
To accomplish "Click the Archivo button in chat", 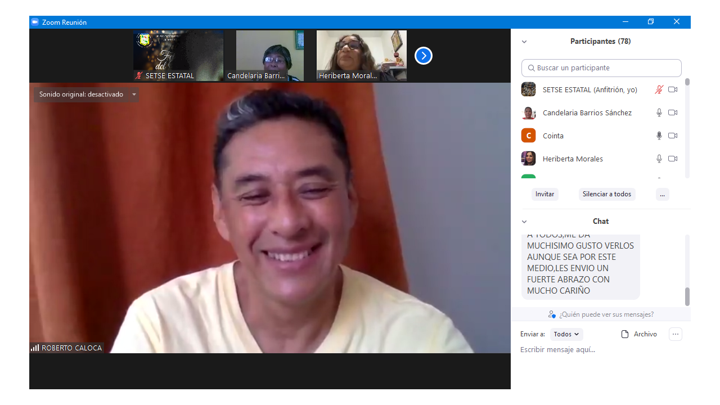I will 639,334.
